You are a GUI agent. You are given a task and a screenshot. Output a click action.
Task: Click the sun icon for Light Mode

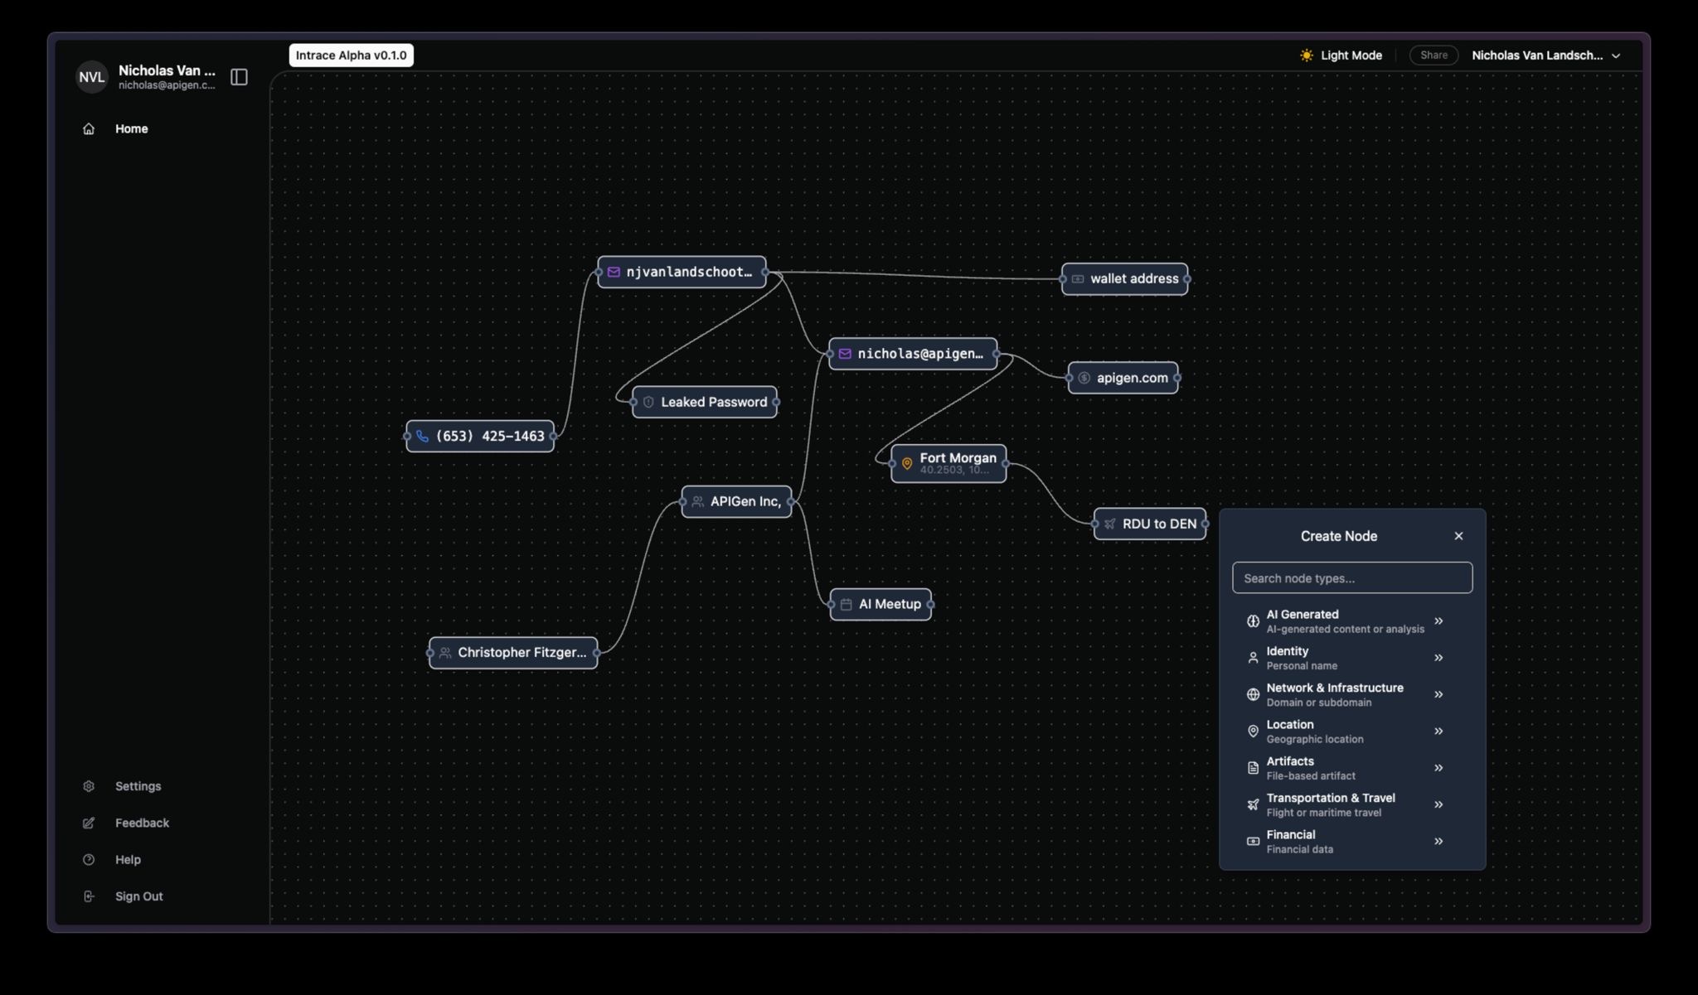[1307, 56]
